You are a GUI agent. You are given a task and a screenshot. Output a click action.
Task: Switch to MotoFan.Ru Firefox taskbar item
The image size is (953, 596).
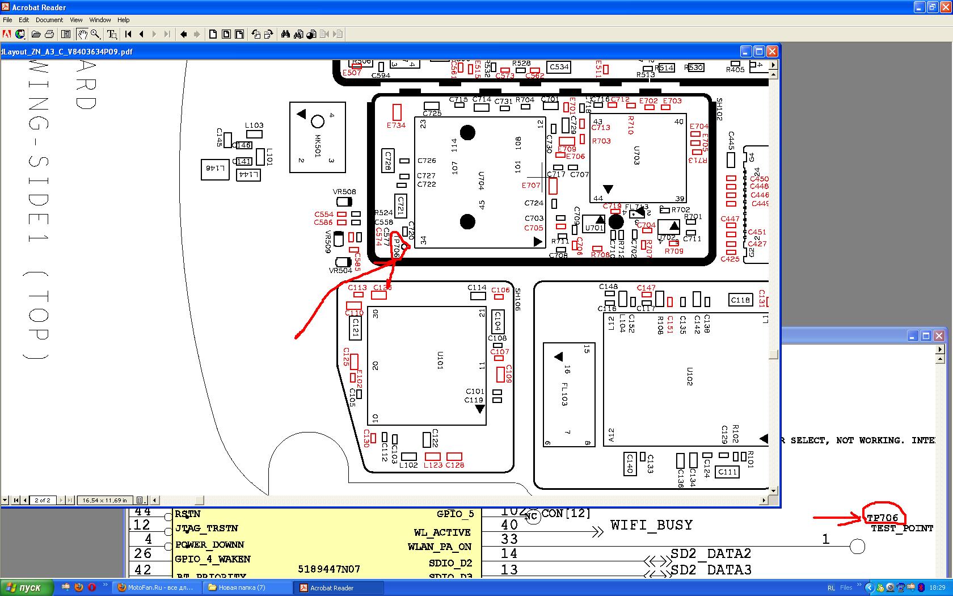pyautogui.click(x=157, y=587)
